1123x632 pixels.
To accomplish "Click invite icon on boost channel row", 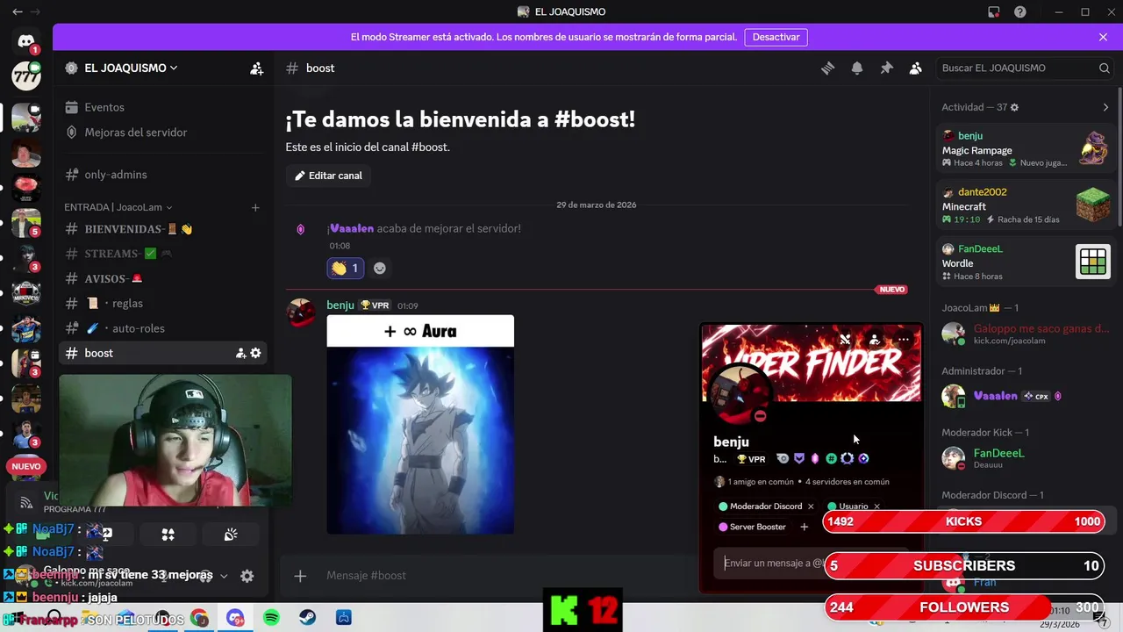I will click(x=240, y=353).
